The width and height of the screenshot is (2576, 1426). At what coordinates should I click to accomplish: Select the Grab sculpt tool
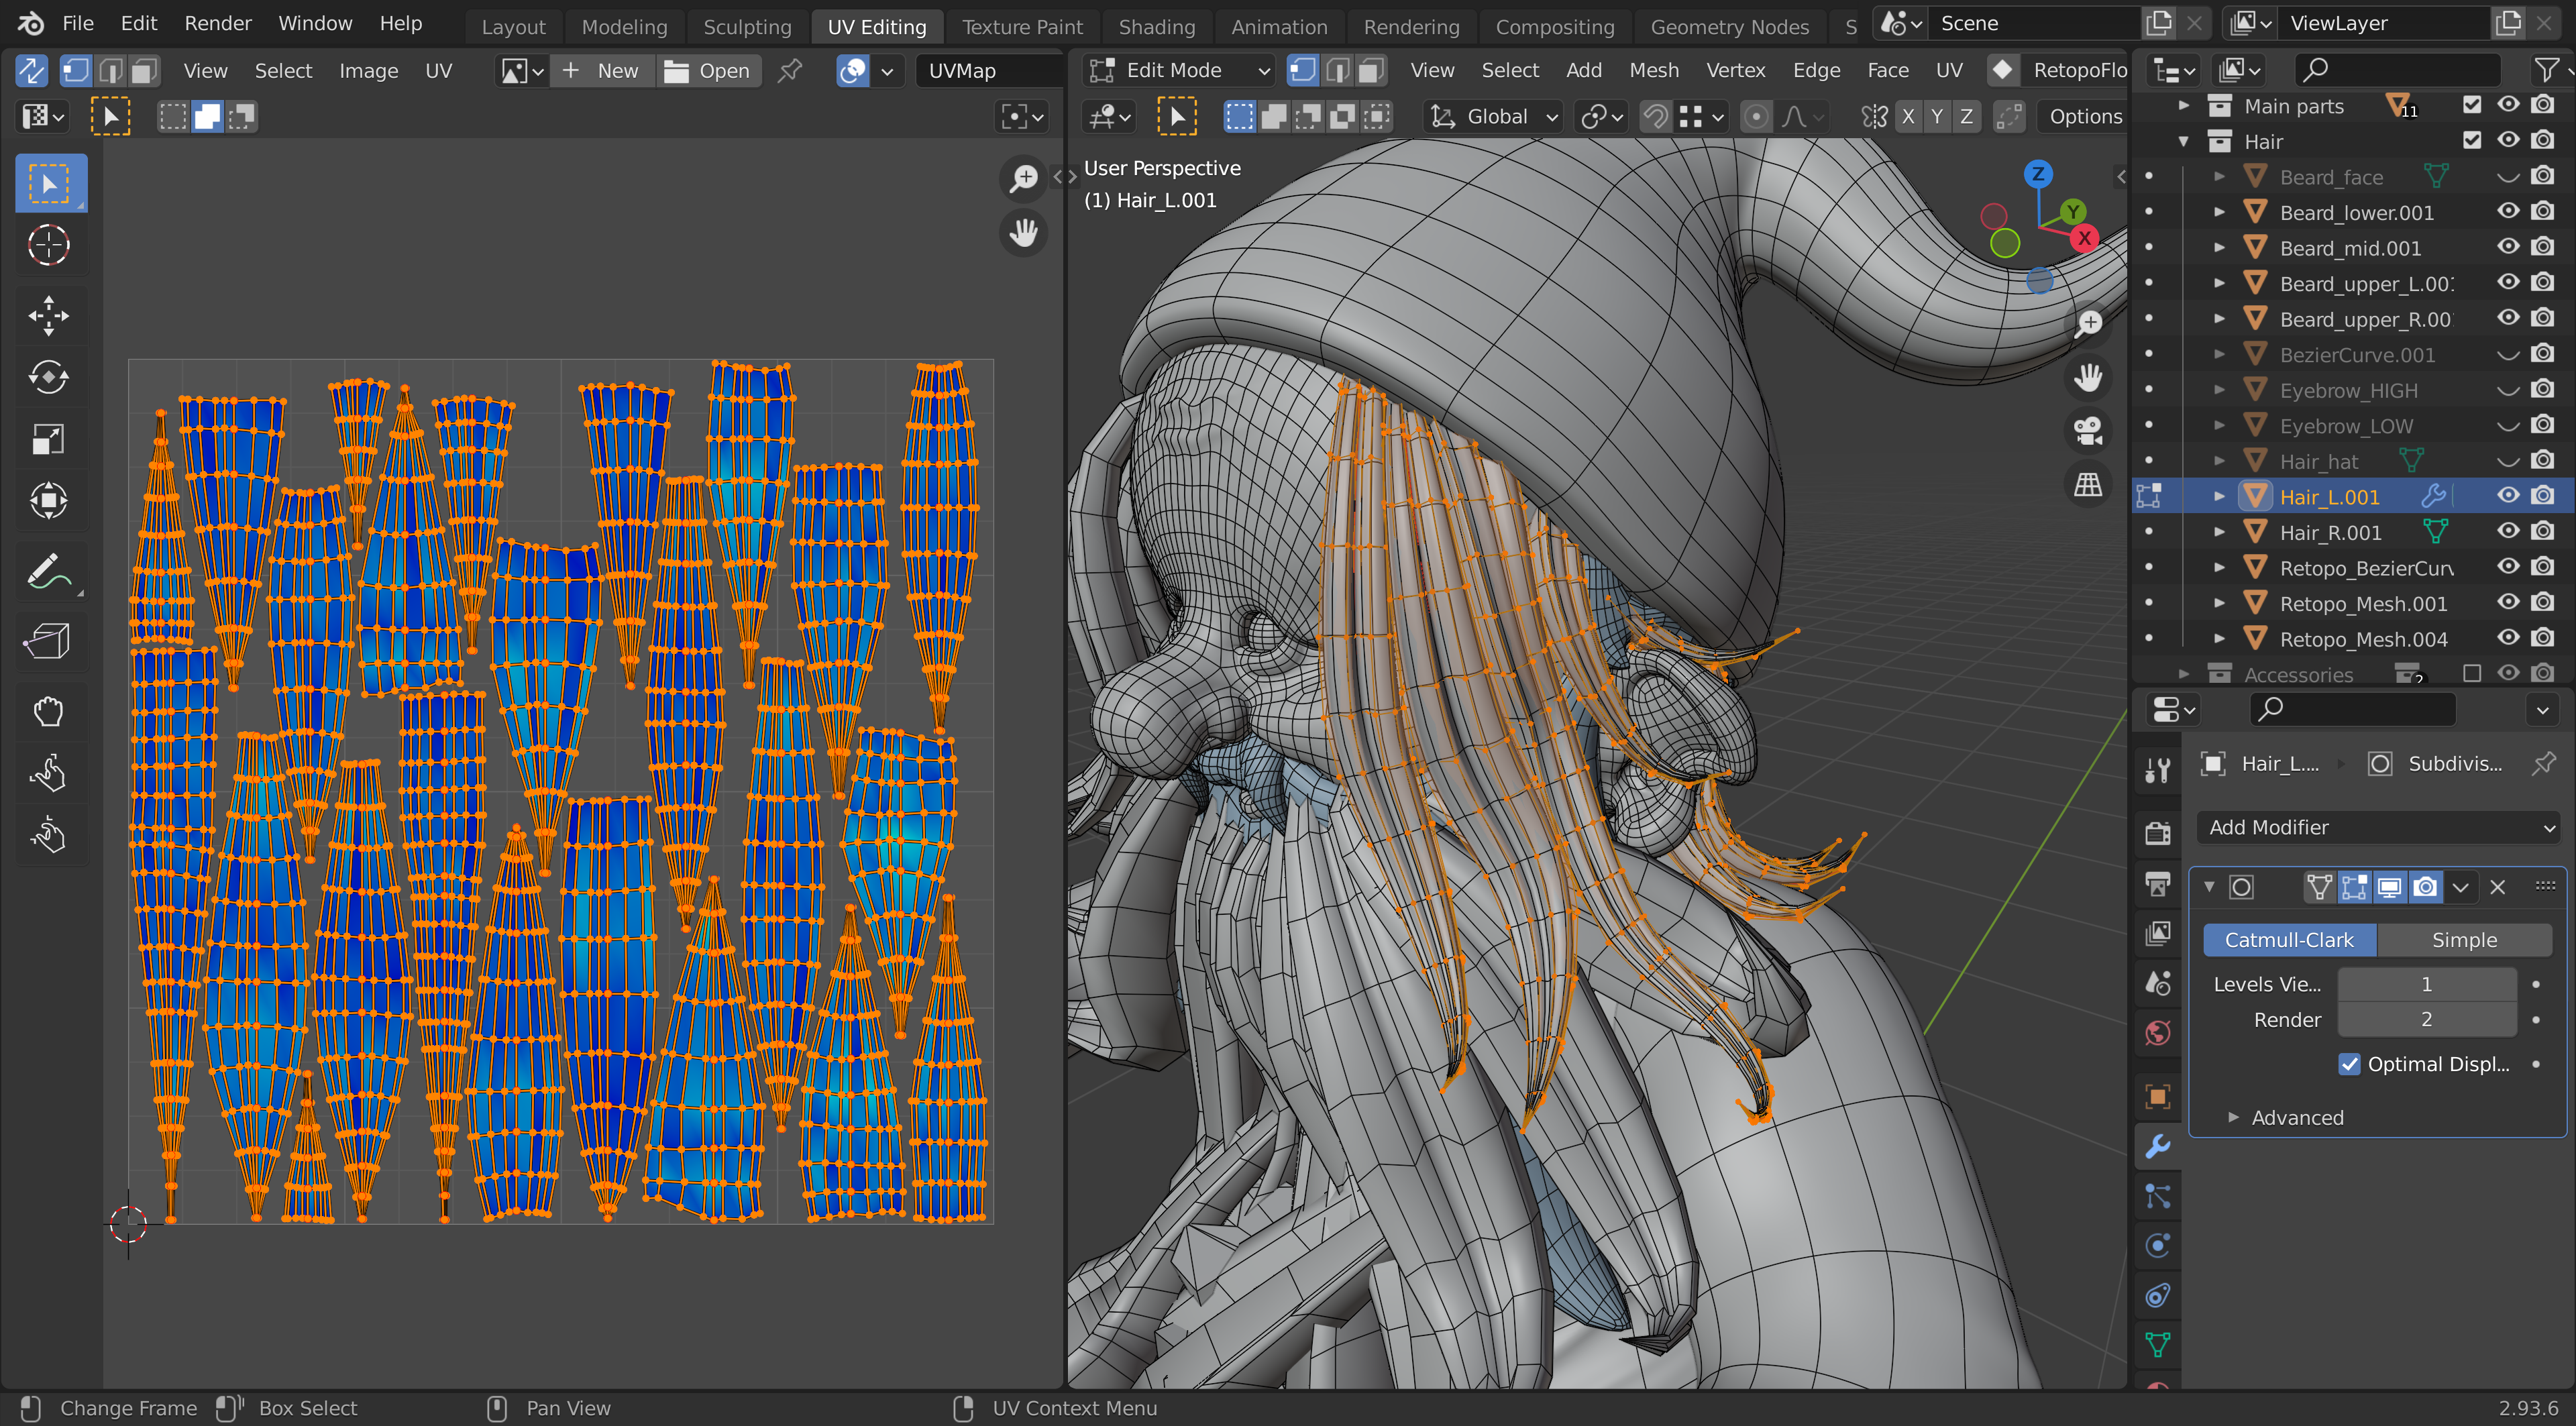47,712
